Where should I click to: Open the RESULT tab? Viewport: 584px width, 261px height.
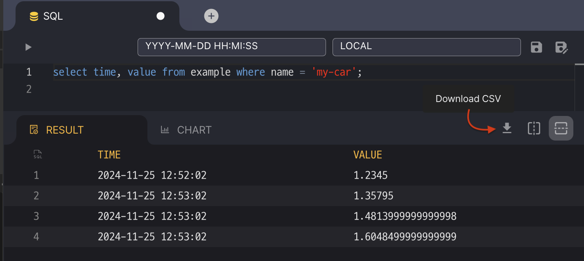[x=65, y=130]
